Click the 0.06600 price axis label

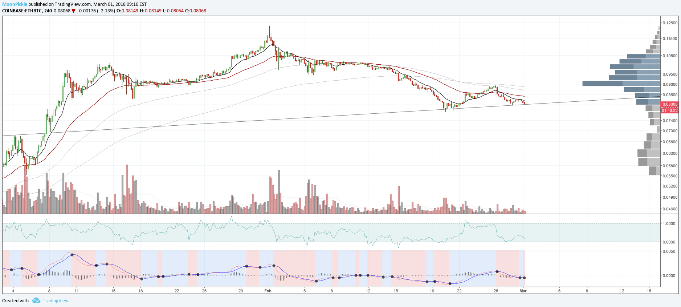(670, 142)
